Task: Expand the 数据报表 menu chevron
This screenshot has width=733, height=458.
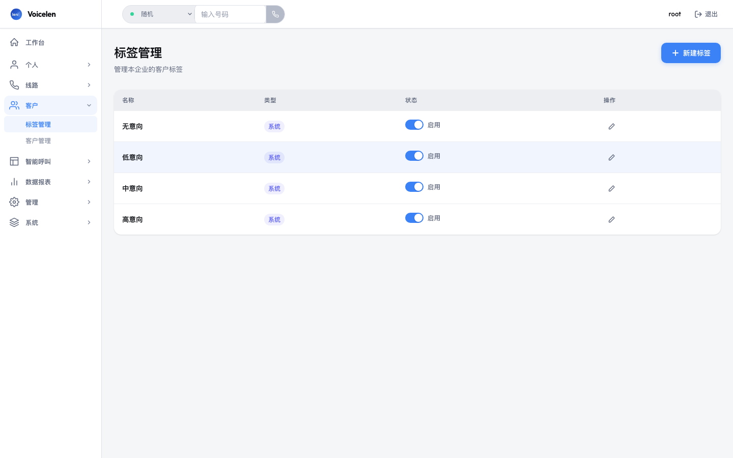Action: (89, 182)
